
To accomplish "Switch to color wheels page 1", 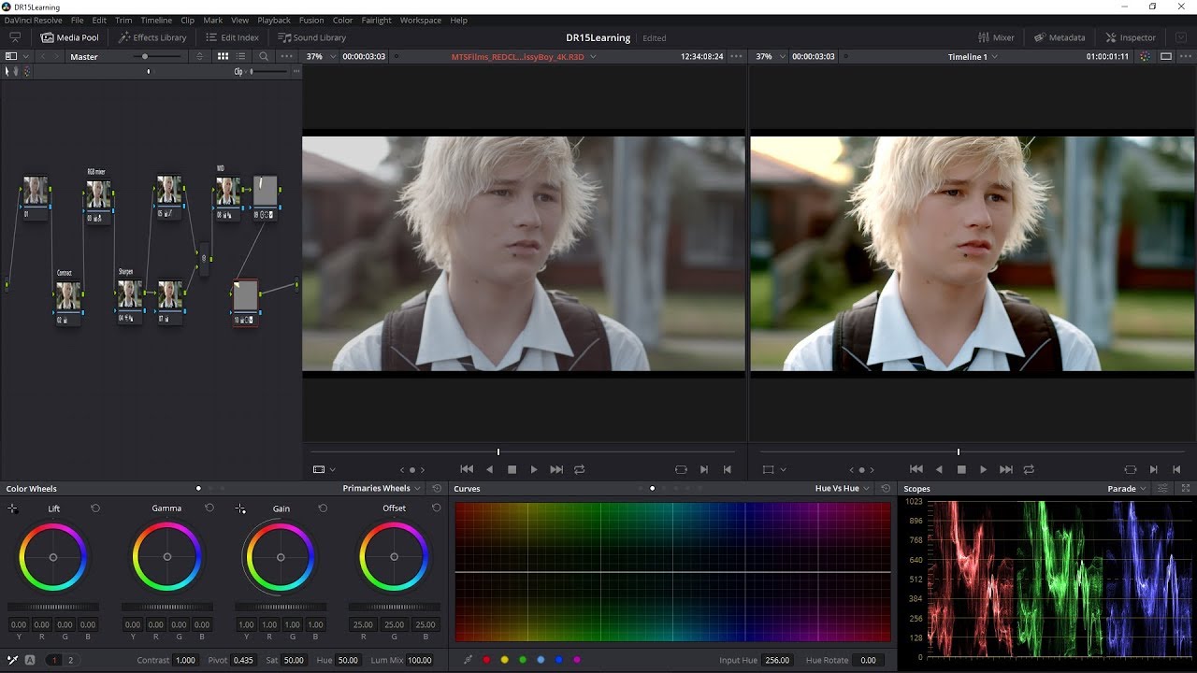I will point(54,660).
